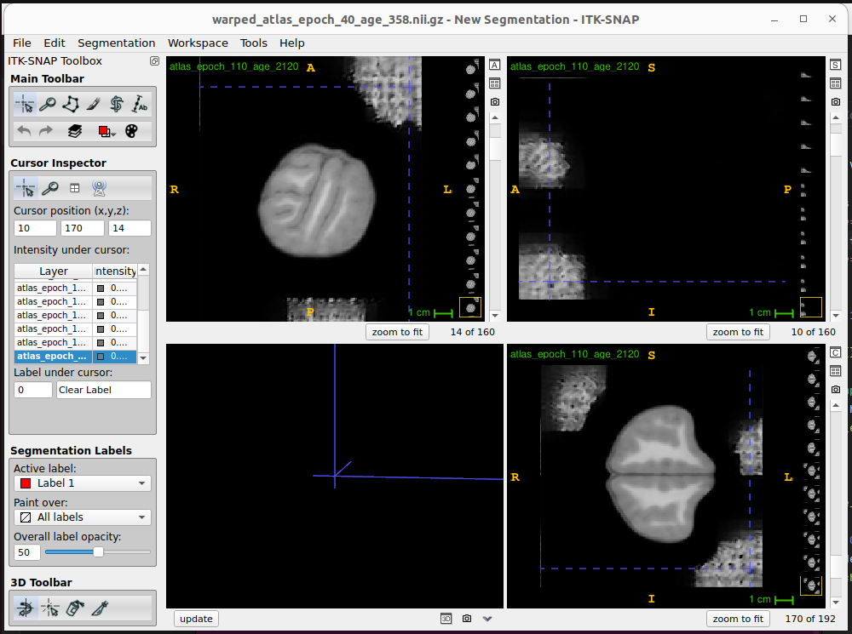Toggle 3D view expand icon
The image size is (852, 634).
pos(446,619)
